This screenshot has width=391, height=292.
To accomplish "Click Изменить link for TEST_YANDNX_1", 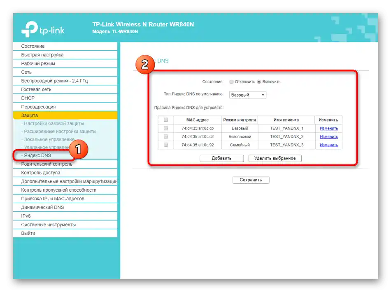I will tap(329, 128).
